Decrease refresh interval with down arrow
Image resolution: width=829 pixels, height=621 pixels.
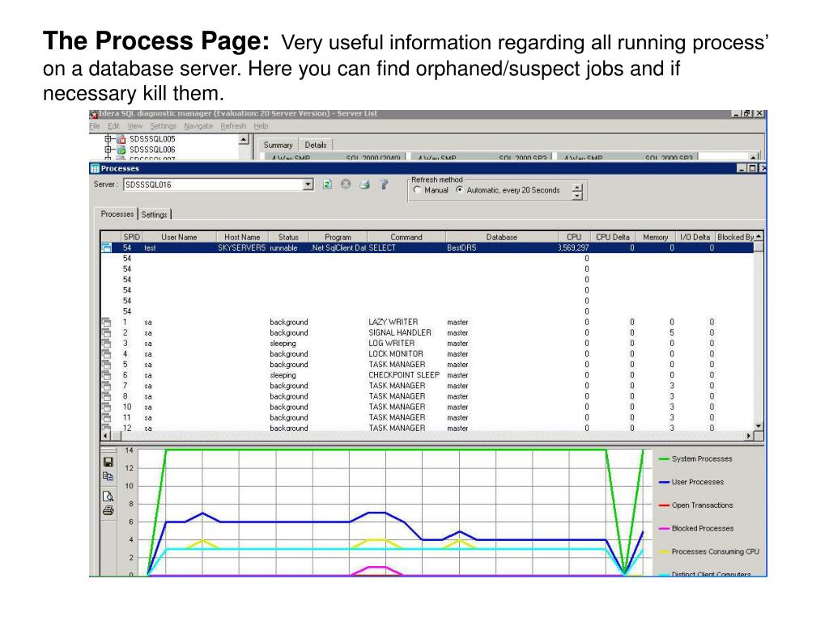tap(577, 196)
